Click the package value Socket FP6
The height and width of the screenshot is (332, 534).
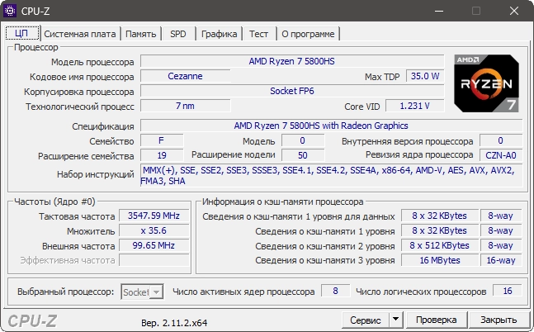[x=292, y=91]
